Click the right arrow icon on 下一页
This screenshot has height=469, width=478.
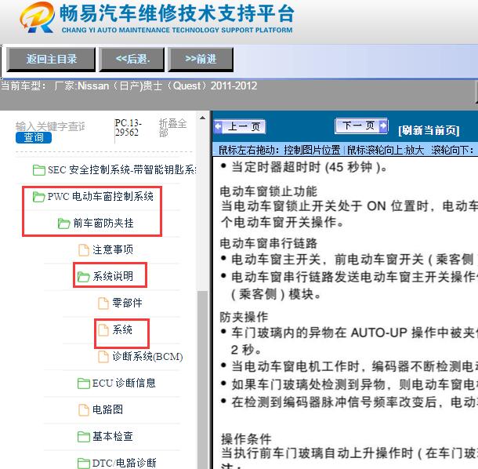[383, 125]
